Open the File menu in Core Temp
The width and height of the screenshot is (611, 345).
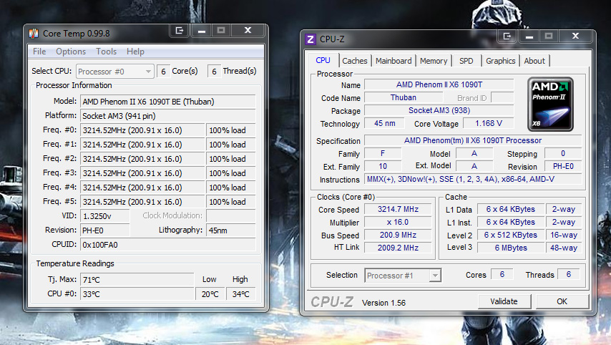[x=39, y=52]
